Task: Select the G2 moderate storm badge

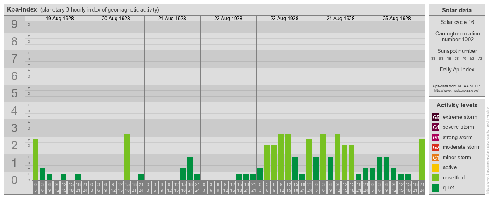Action: pos(436,147)
